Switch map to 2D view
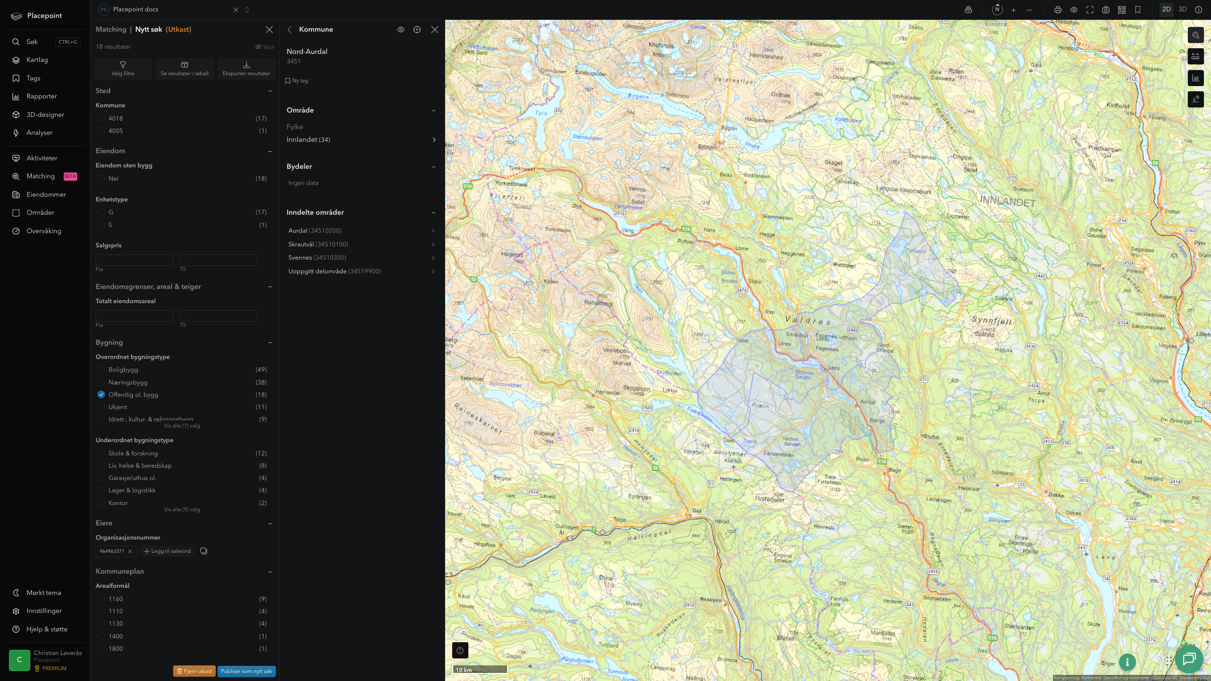This screenshot has width=1211, height=681. pos(1167,9)
